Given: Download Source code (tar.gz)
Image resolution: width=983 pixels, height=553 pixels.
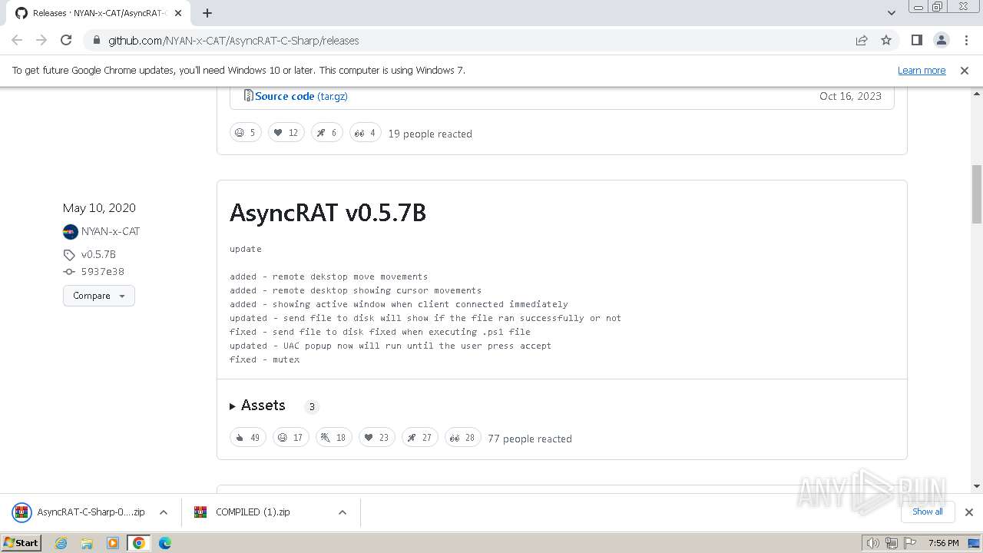Looking at the screenshot, I should point(301,96).
